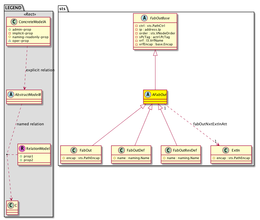Click the prop2 property in RelationModel
The image size is (260, 220).
click(x=29, y=160)
